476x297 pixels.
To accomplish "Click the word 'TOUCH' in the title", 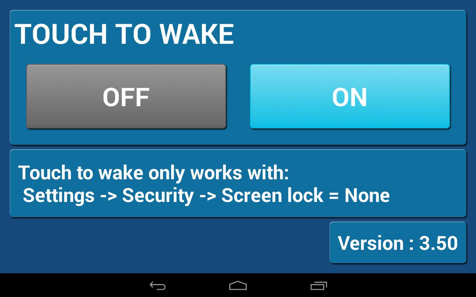I will click(61, 34).
